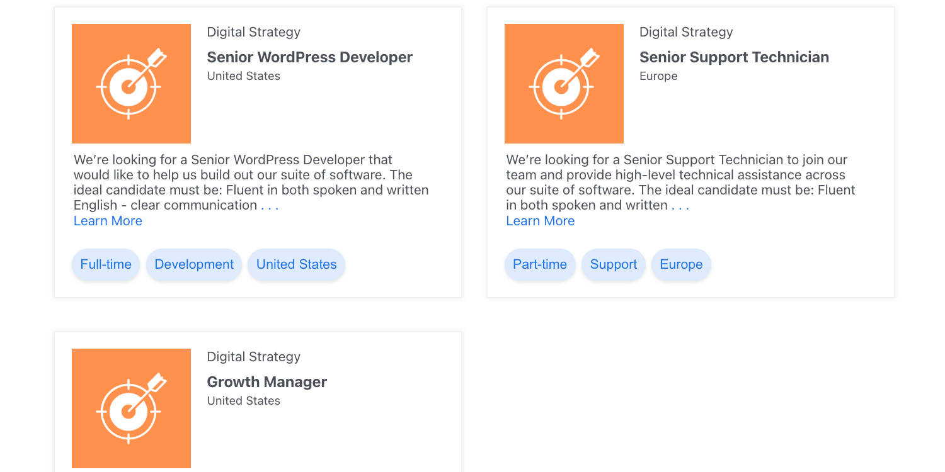Click the Senior WordPress Developer description paragraph
Image resolution: width=945 pixels, height=472 pixels.
pos(251,183)
